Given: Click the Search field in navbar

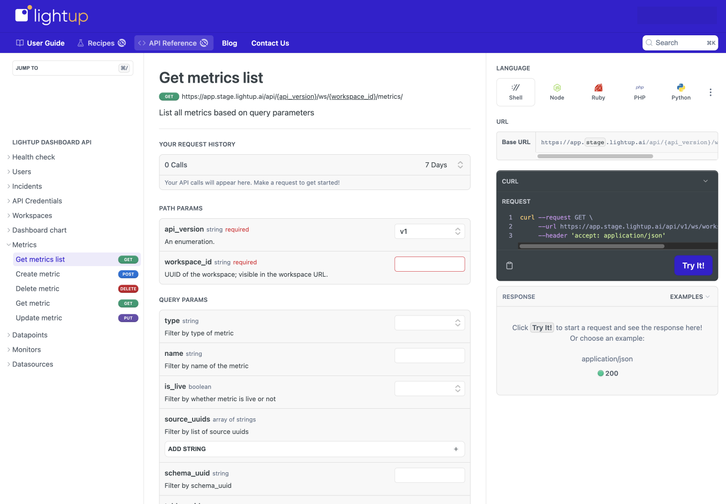Looking at the screenshot, I should point(680,43).
